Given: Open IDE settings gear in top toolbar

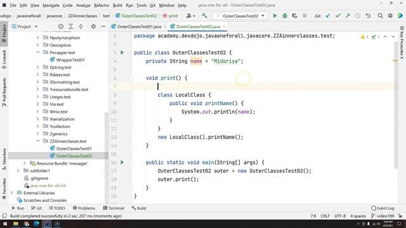Looking at the screenshot, I should tap(390, 16).
